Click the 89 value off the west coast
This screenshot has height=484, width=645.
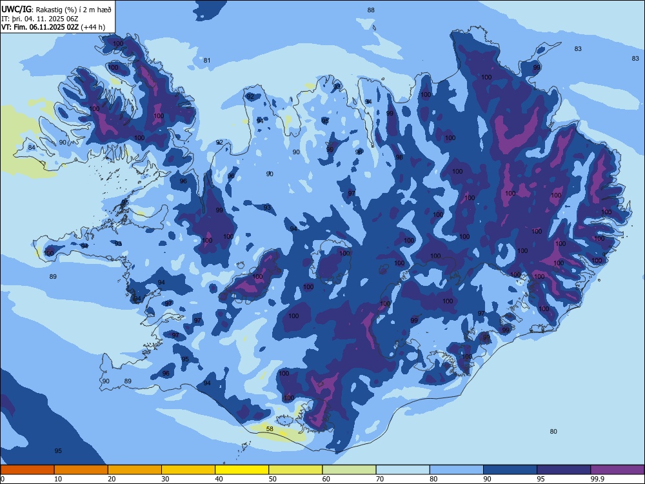pos(53,277)
